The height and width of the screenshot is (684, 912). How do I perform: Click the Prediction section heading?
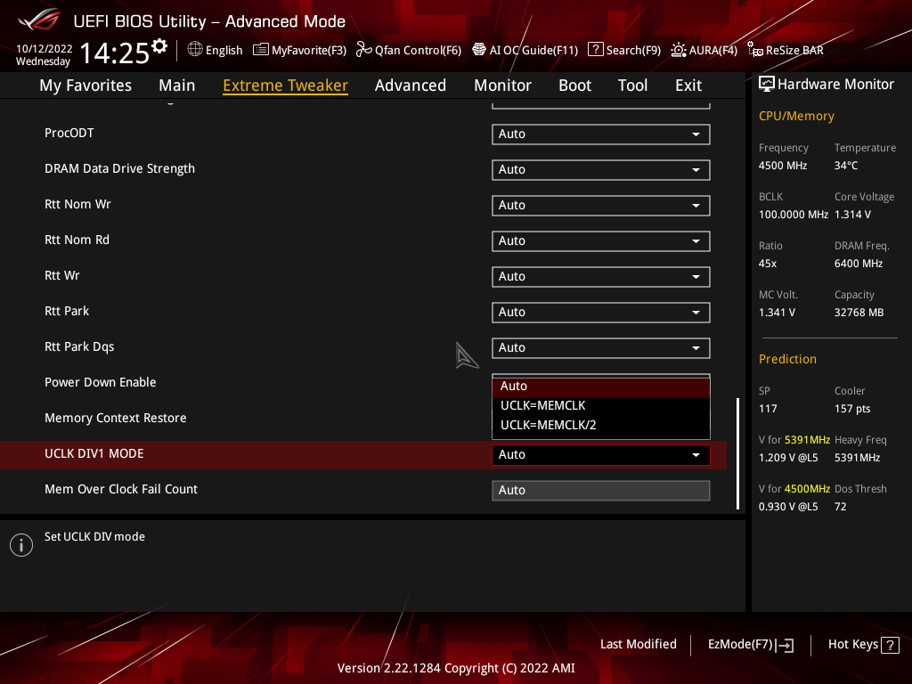click(787, 360)
